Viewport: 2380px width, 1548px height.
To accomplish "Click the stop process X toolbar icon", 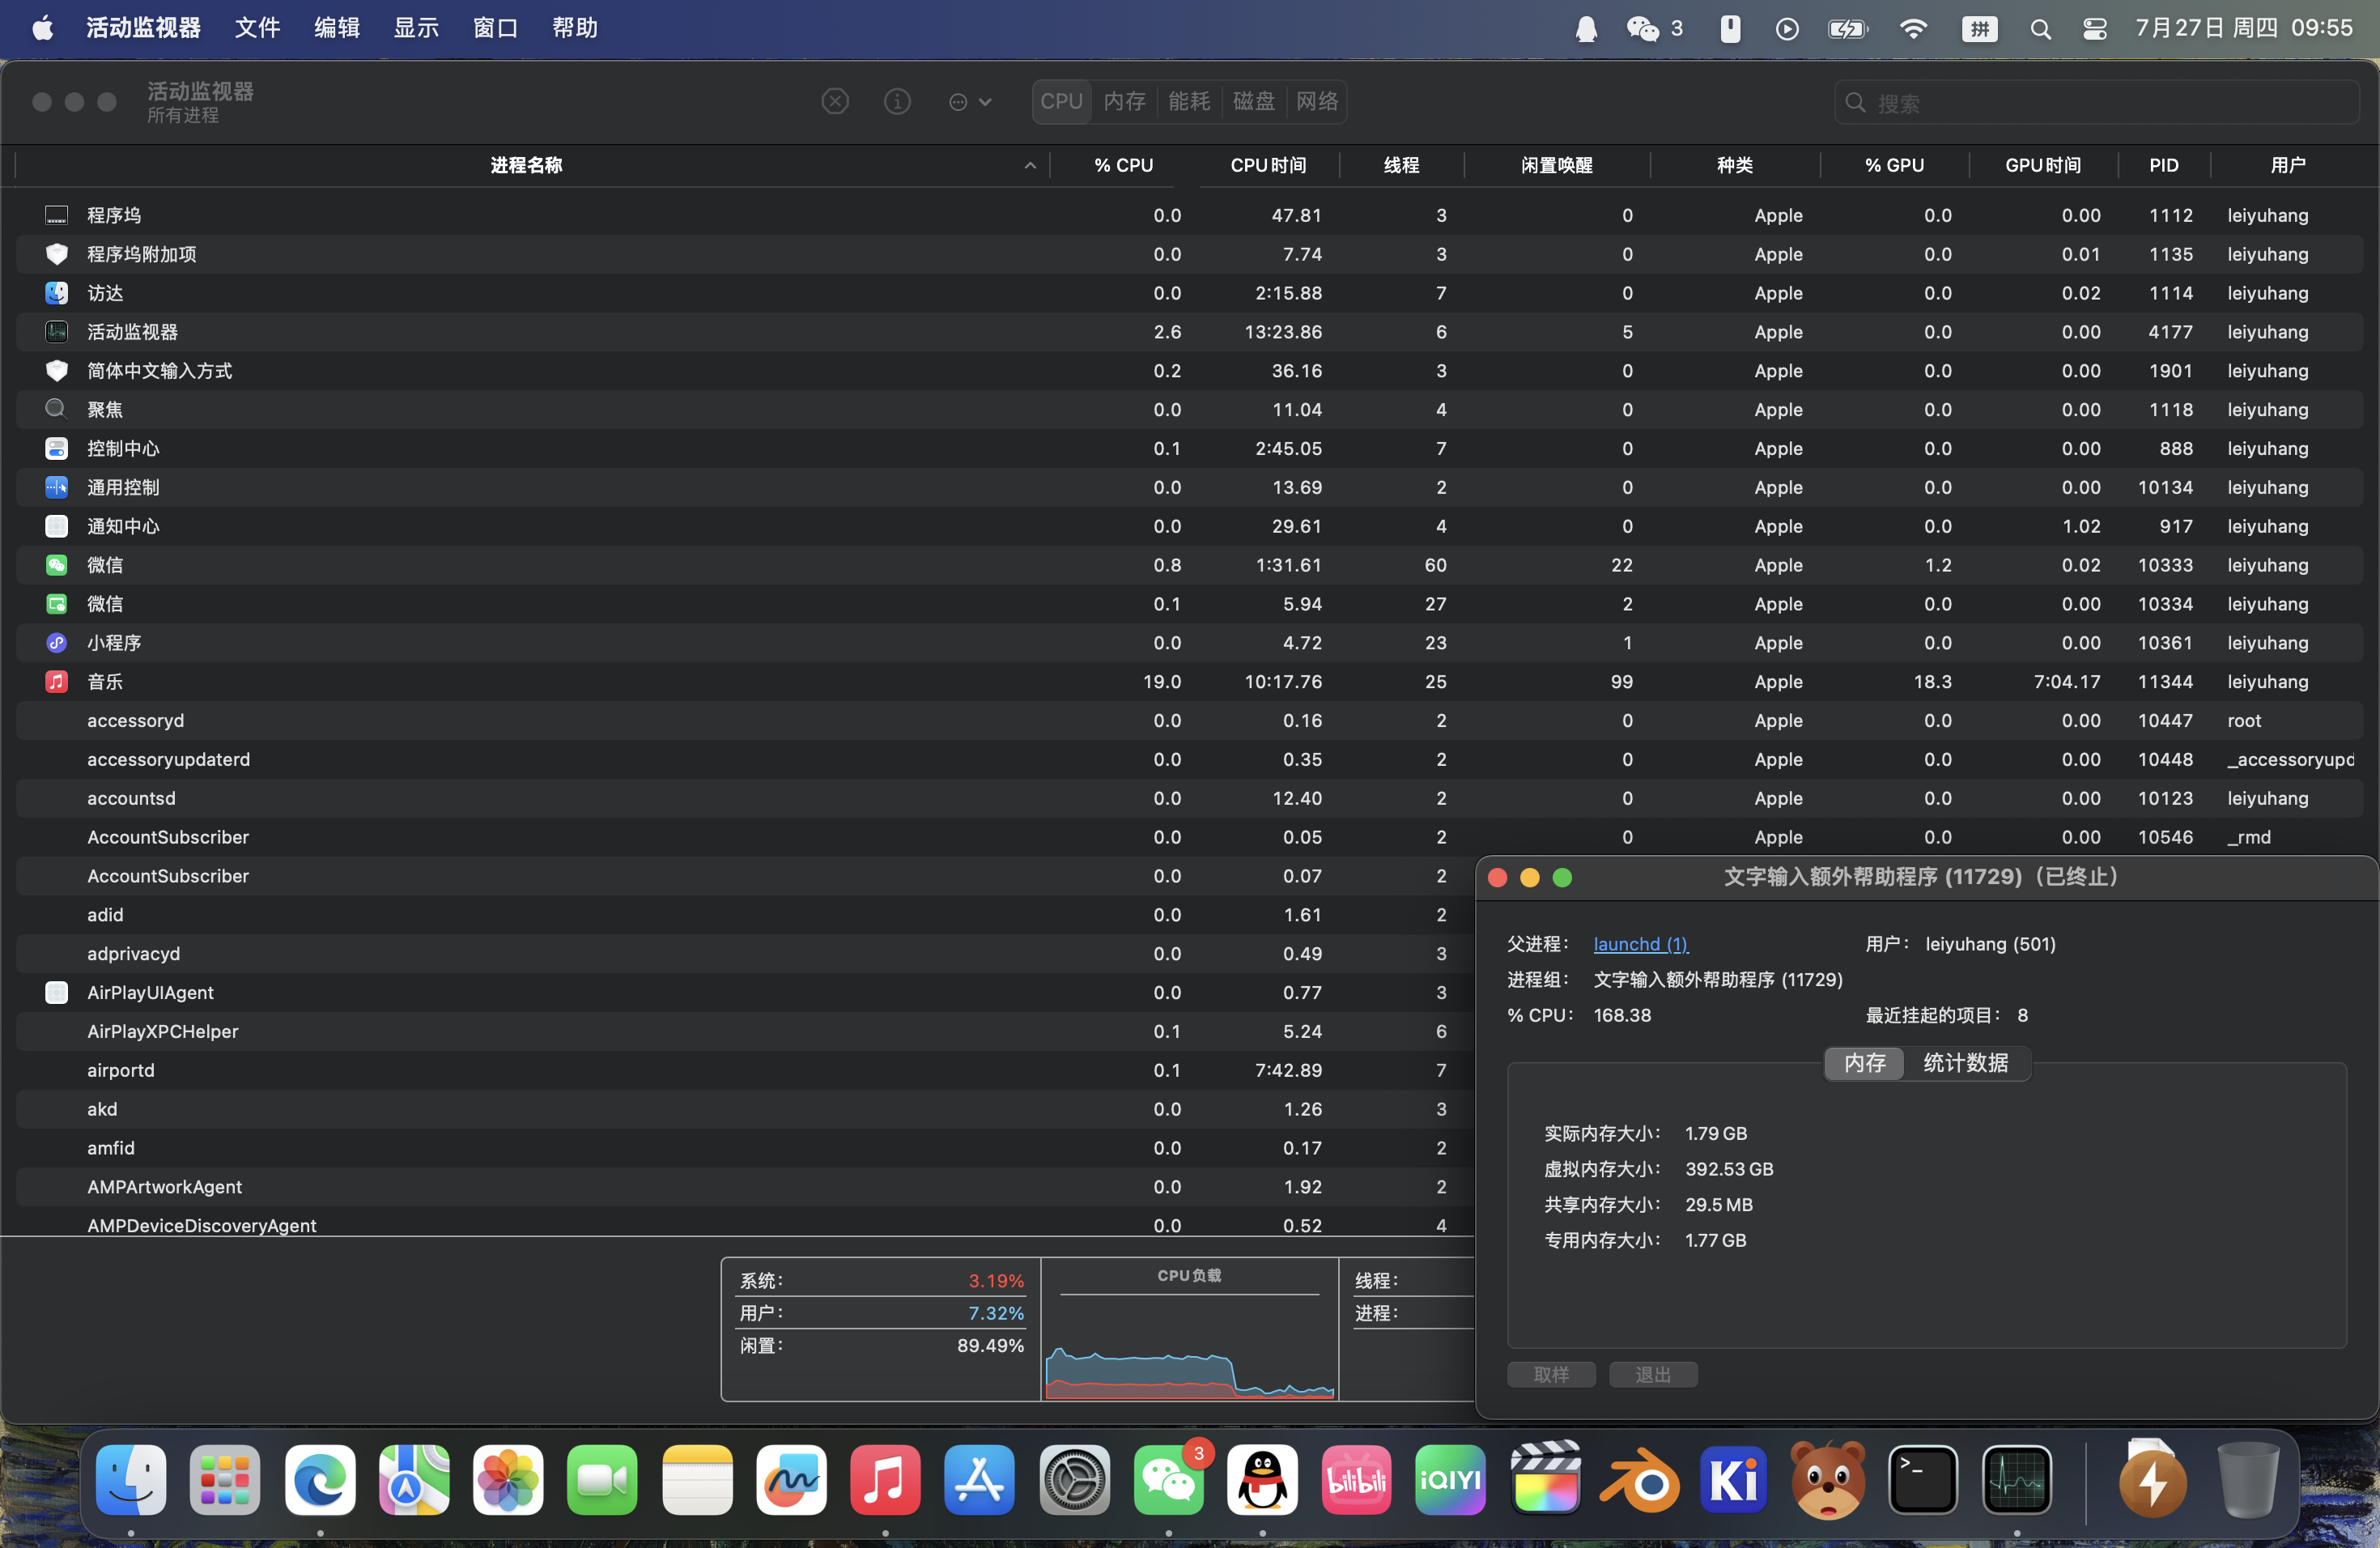I will [835, 101].
